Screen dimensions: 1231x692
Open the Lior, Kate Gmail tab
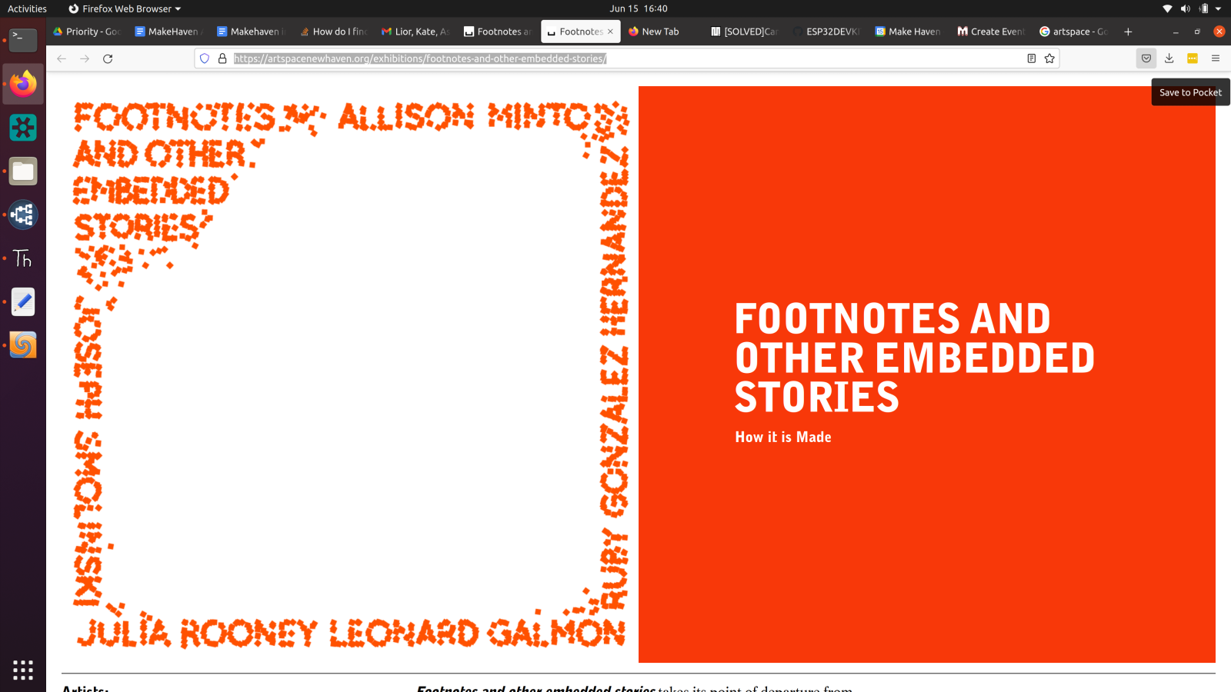[x=415, y=32]
